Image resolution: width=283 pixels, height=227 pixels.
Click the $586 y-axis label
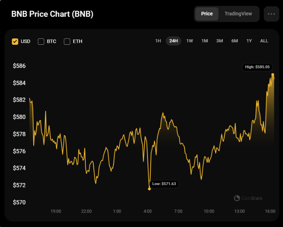click(x=19, y=66)
